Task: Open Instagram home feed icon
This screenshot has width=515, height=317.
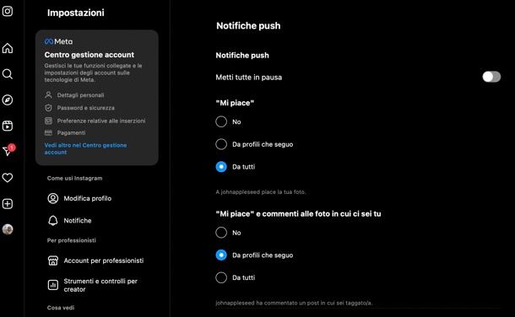Action: (8, 48)
